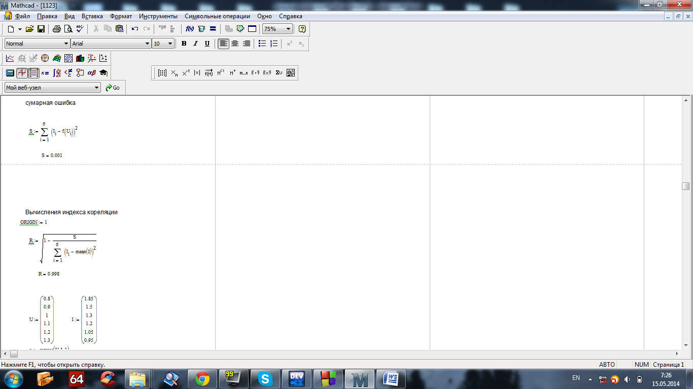Create a new worksheet with New icon
The image size is (693, 389).
click(x=11, y=29)
